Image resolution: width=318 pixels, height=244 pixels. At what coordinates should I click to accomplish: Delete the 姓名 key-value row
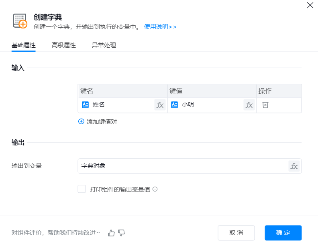click(265, 105)
